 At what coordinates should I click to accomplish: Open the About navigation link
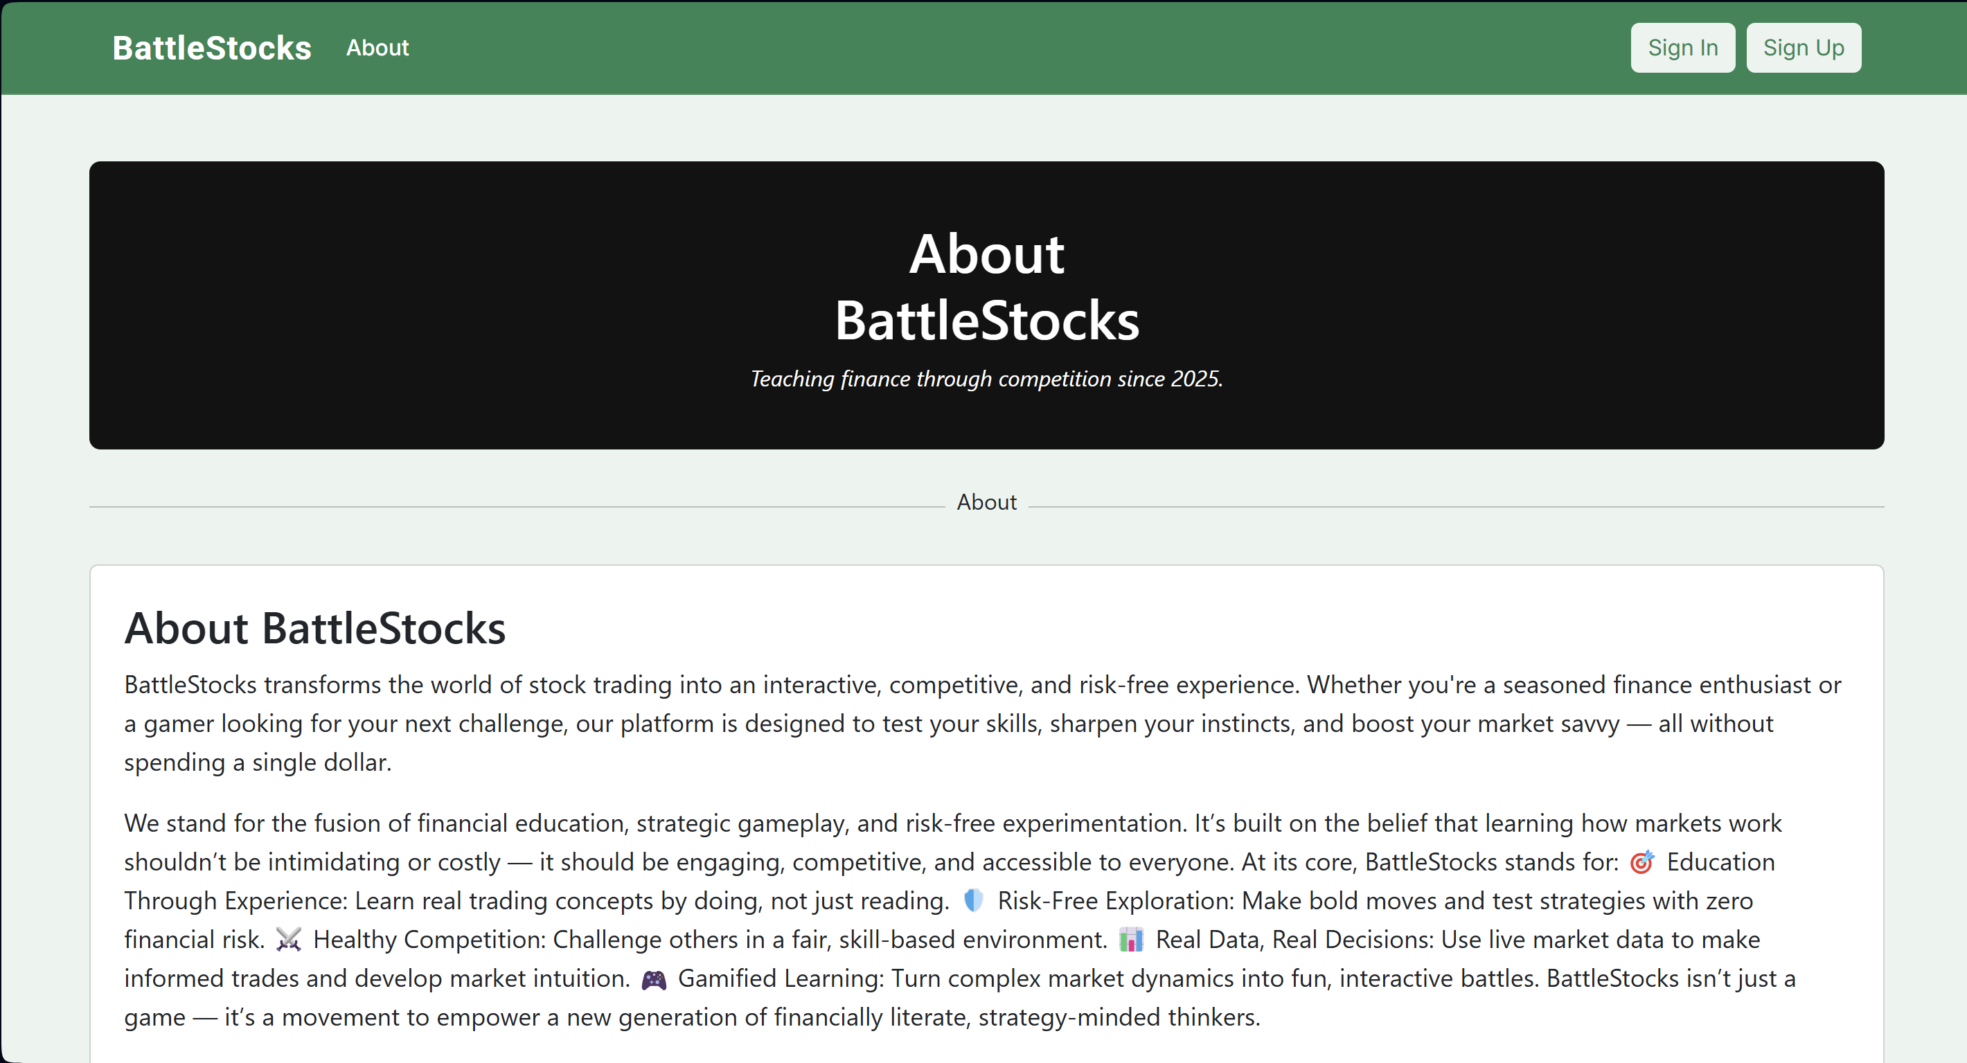coord(377,48)
